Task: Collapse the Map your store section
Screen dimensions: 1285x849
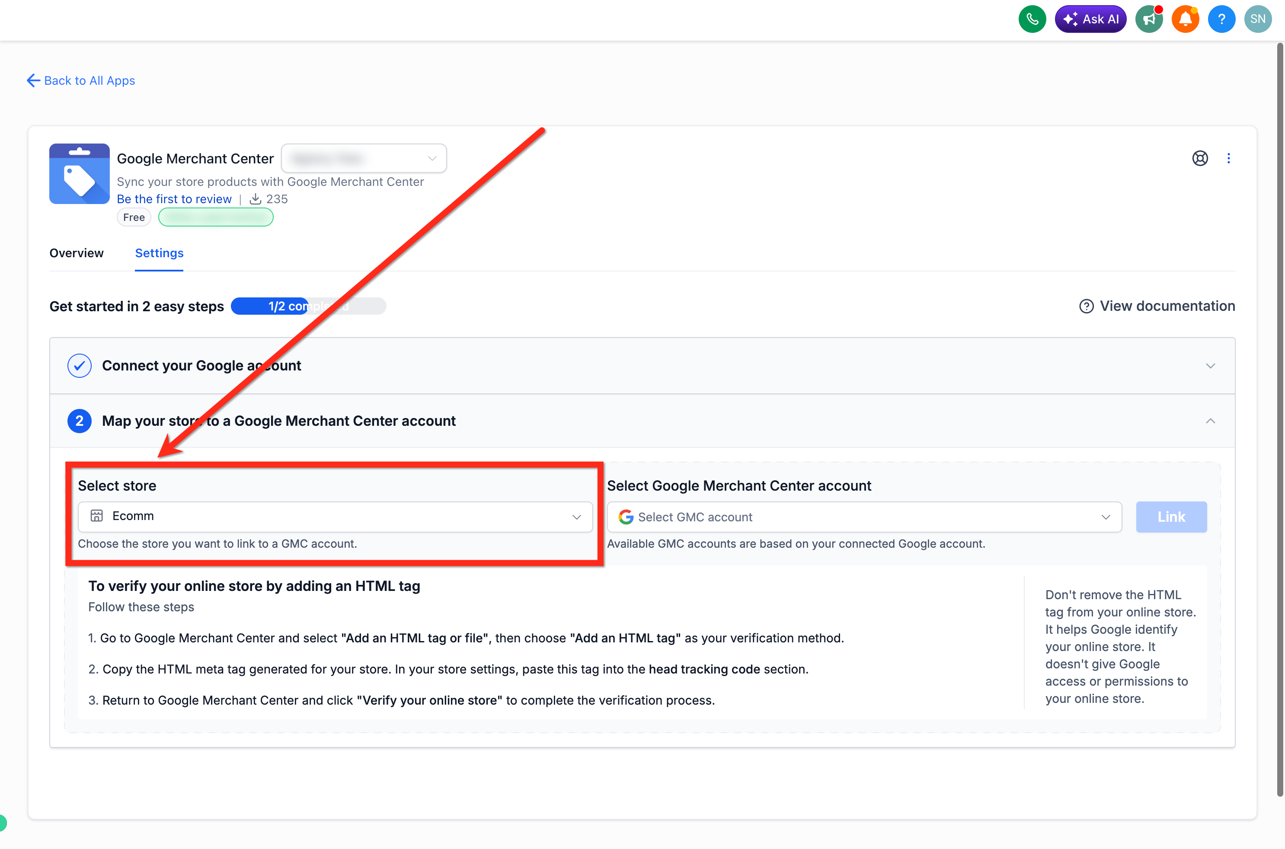Action: (x=1211, y=421)
